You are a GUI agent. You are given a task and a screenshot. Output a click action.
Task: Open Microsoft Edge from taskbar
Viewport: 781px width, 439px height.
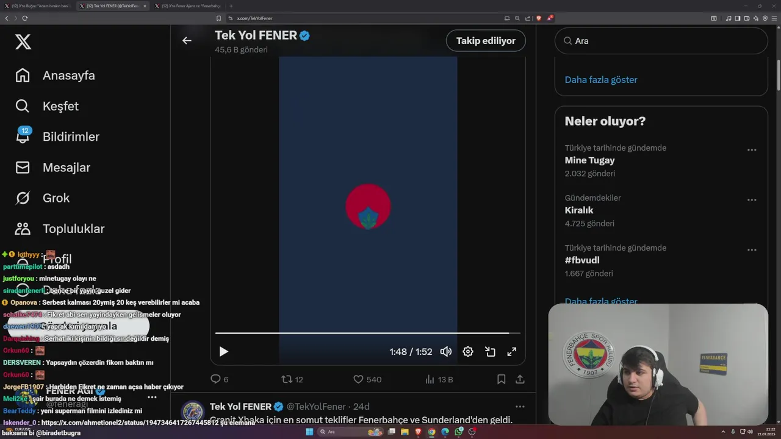pyautogui.click(x=445, y=432)
